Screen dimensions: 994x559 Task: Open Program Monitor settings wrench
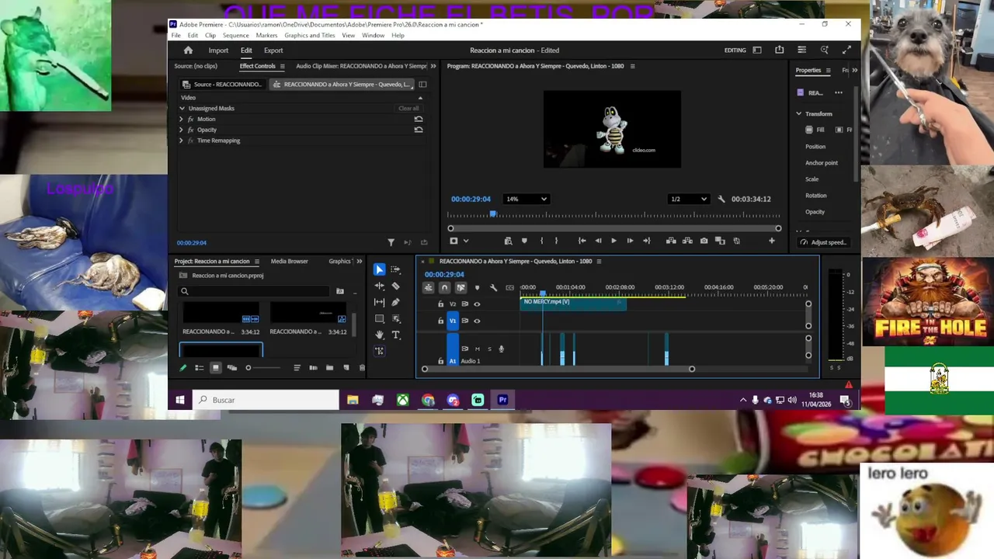point(721,199)
